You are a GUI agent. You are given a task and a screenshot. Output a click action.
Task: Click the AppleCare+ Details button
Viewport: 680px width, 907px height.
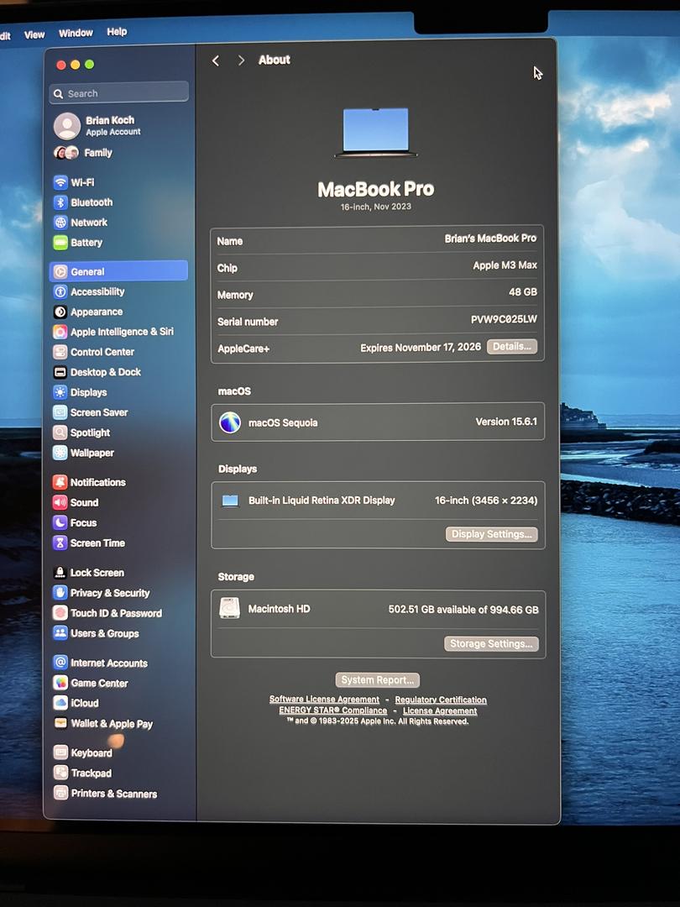511,347
